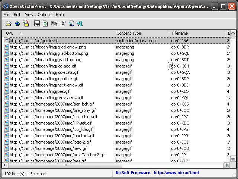Open the Edit menu
This screenshot has width=238, height=179.
(x=17, y=15)
